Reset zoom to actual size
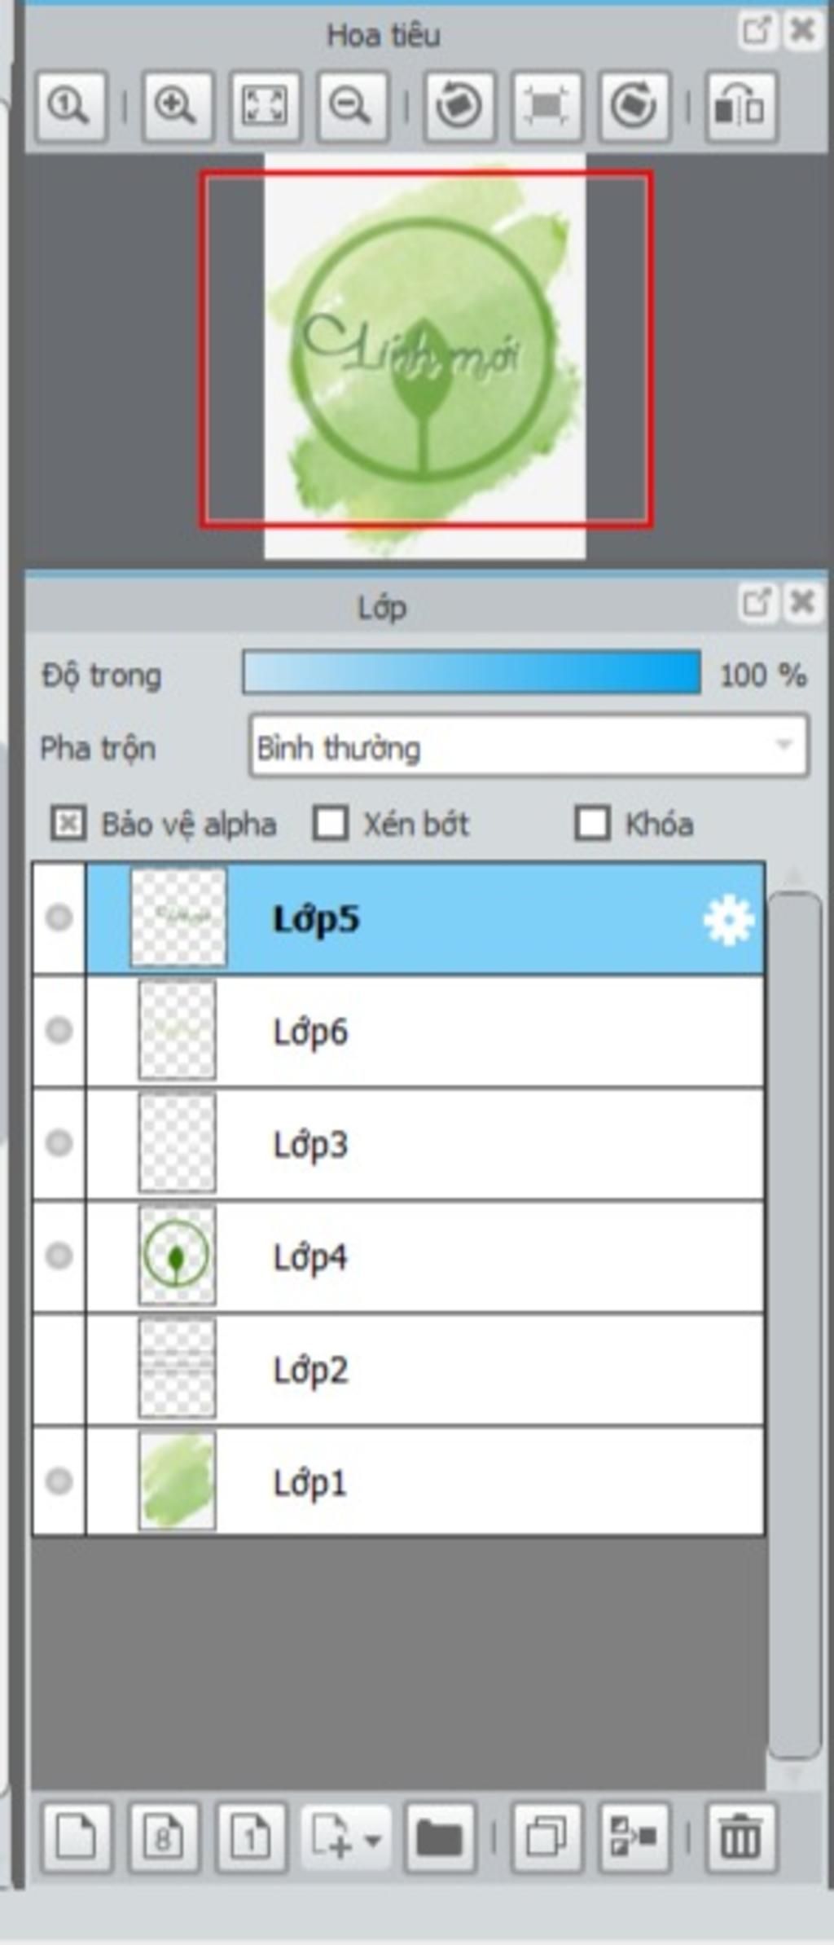The image size is (834, 1945). pyautogui.click(x=71, y=106)
